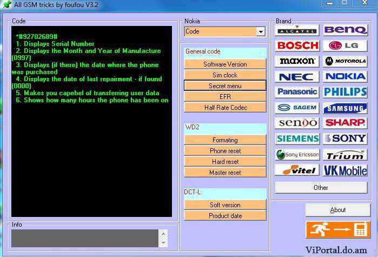378x257 pixels.
Task: Show the DCT-L Soft version code
Action: coord(225,205)
